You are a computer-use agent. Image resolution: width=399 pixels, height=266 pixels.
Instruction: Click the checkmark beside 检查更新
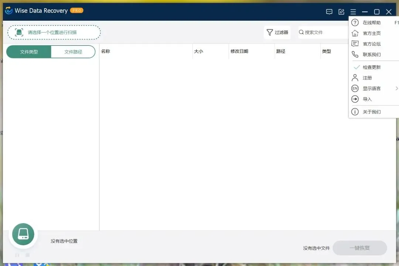pos(357,67)
